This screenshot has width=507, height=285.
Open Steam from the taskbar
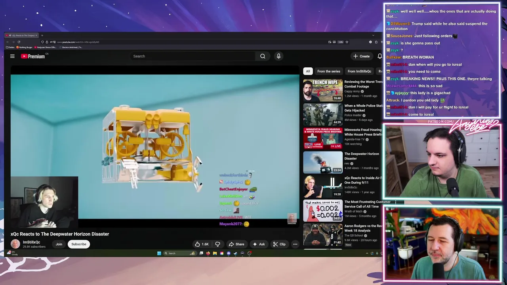click(x=235, y=253)
